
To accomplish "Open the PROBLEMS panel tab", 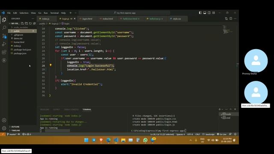I will 45,110.
